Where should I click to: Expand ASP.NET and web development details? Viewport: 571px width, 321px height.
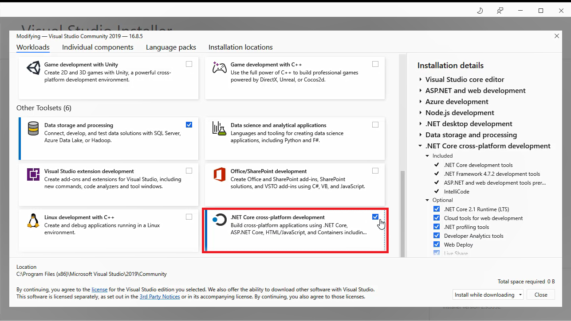click(420, 91)
